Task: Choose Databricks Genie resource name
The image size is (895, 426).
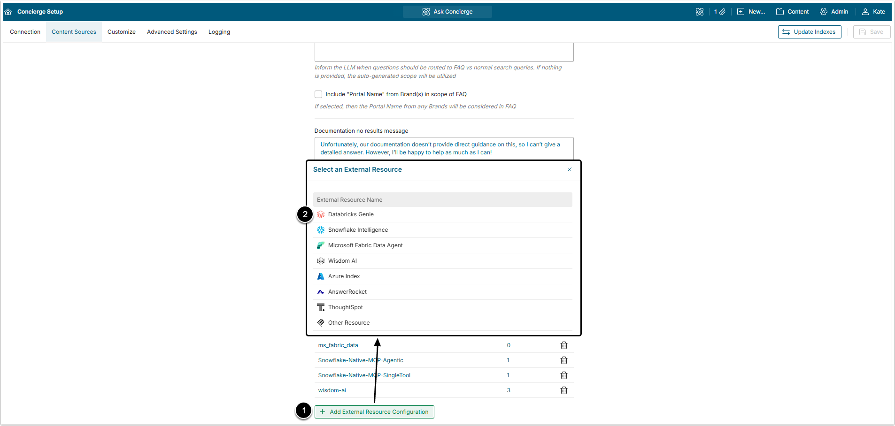Action: point(351,214)
